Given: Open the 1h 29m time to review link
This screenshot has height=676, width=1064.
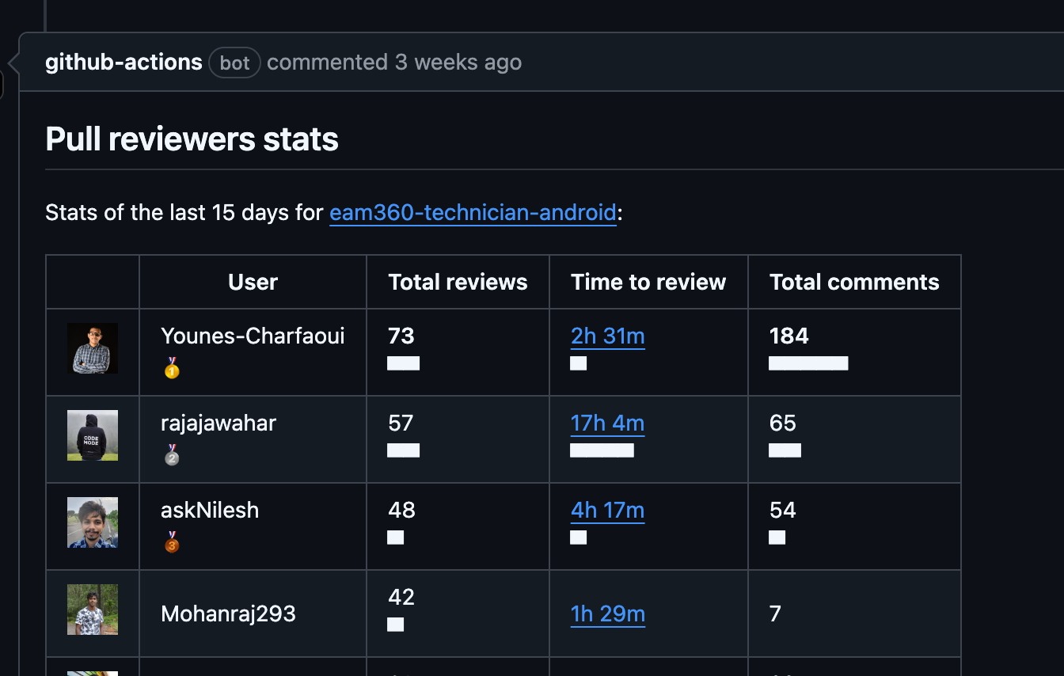Looking at the screenshot, I should coord(608,614).
